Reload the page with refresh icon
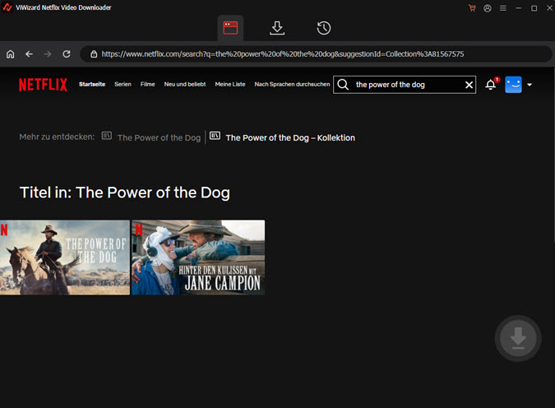The image size is (555, 408). tap(67, 53)
